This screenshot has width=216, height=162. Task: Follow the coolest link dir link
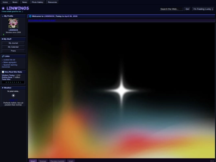pos(9,60)
